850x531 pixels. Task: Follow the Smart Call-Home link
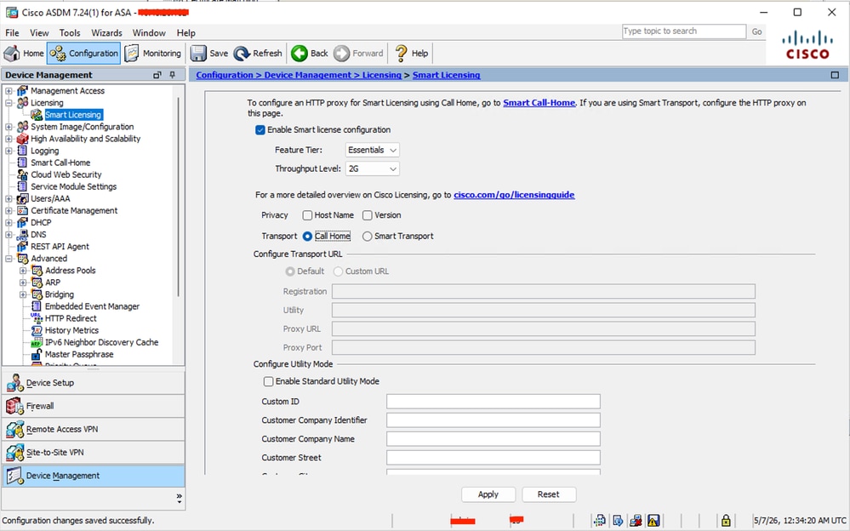(x=539, y=103)
